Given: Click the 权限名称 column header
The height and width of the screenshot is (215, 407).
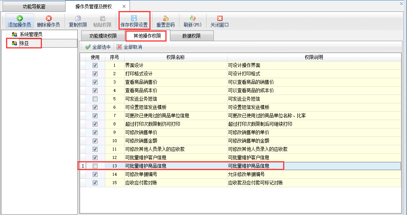Looking at the screenshot, I should [175, 57].
